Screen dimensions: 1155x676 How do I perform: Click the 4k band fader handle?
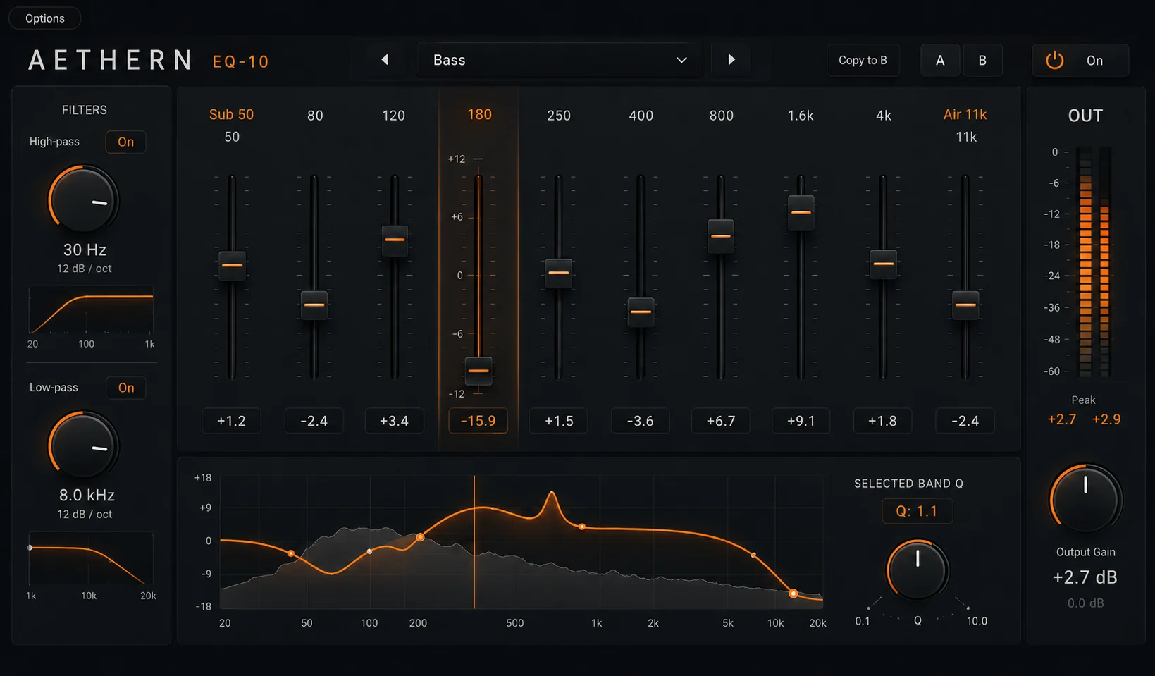point(883,264)
